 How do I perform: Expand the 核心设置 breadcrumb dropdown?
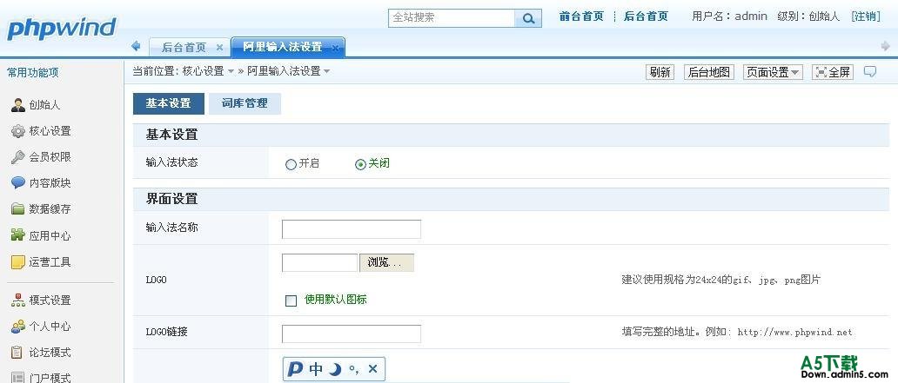click(x=231, y=72)
